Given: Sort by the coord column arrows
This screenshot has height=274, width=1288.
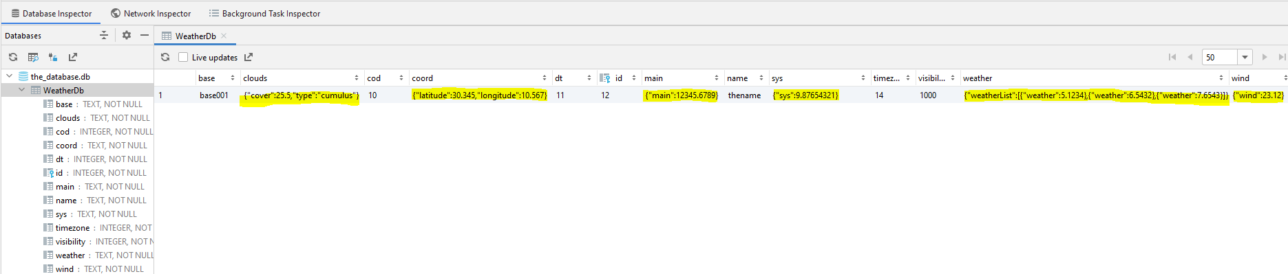Looking at the screenshot, I should (x=545, y=78).
